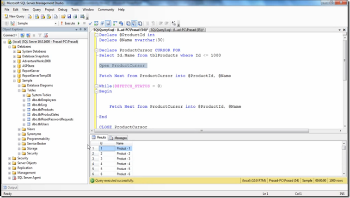Toggle Results to Text mode
The width and height of the screenshot is (350, 198).
pos(129,23)
